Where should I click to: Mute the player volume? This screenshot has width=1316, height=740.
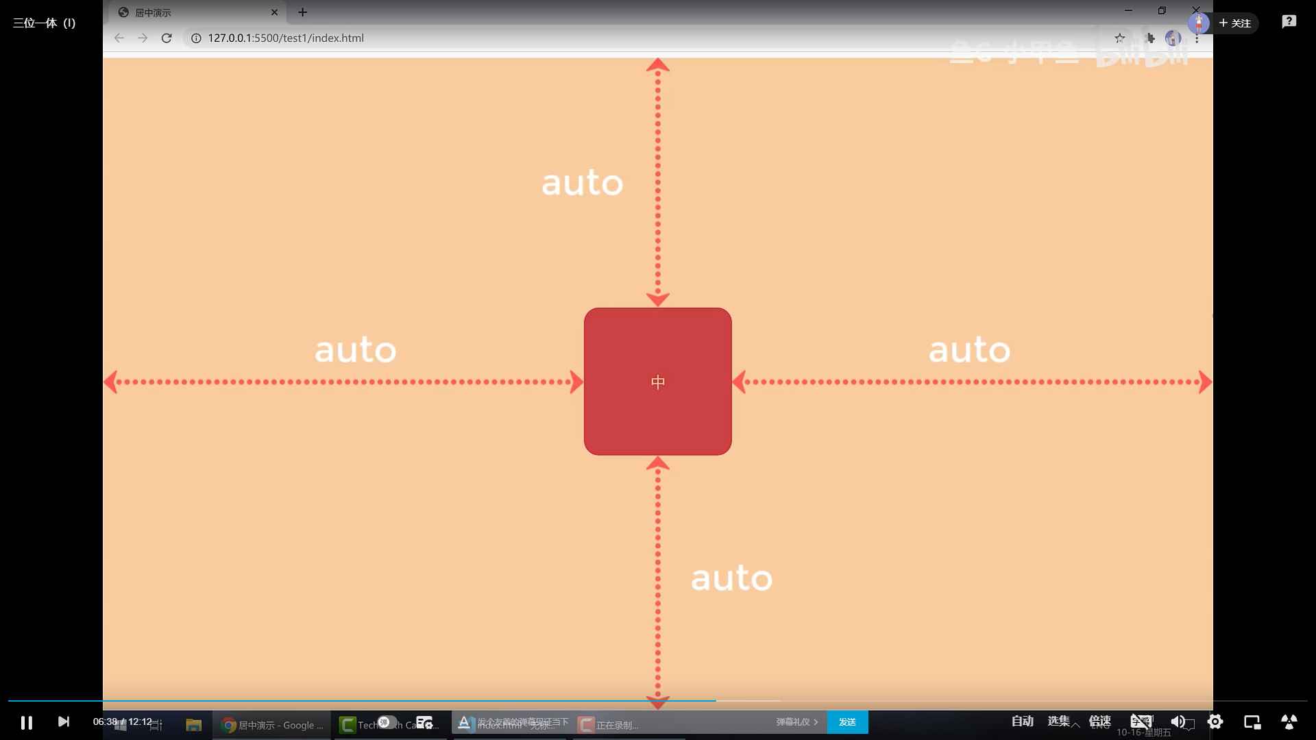pos(1178,721)
